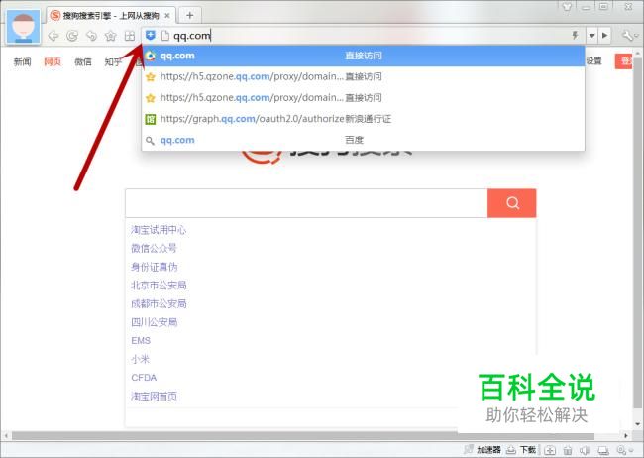
Task: Open the 网页 navigation link
Action: 53,62
